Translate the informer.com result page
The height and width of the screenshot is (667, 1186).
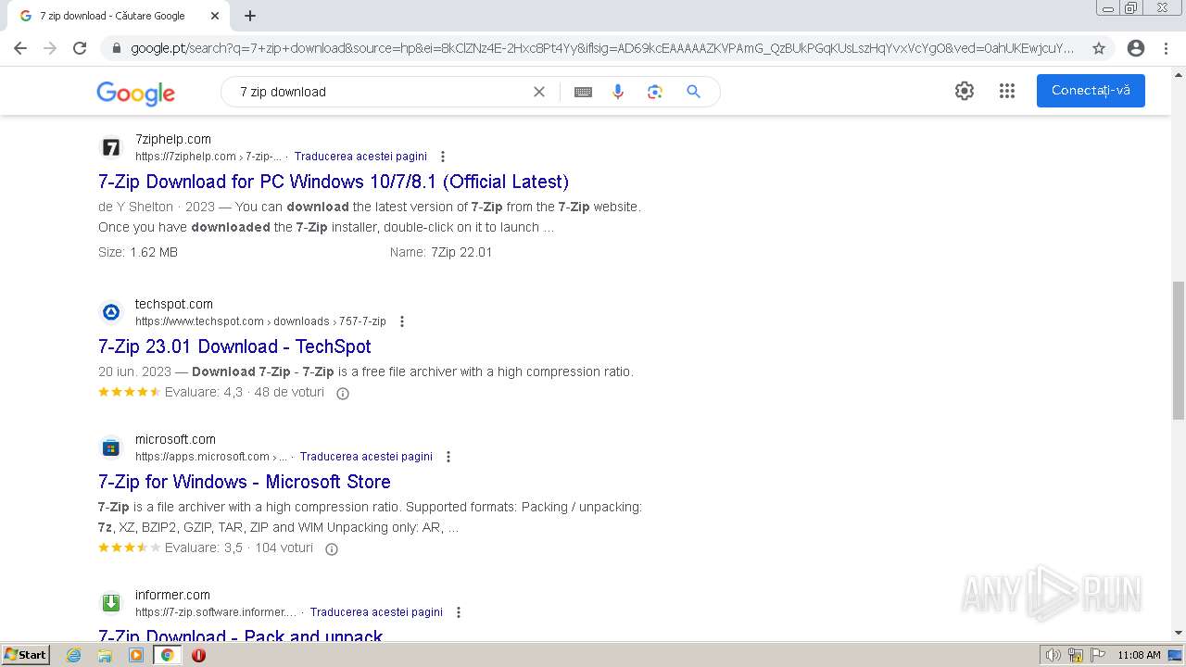tap(376, 612)
